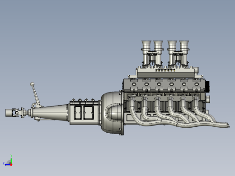Select the leftmost intake velocity stack

coord(146,47)
